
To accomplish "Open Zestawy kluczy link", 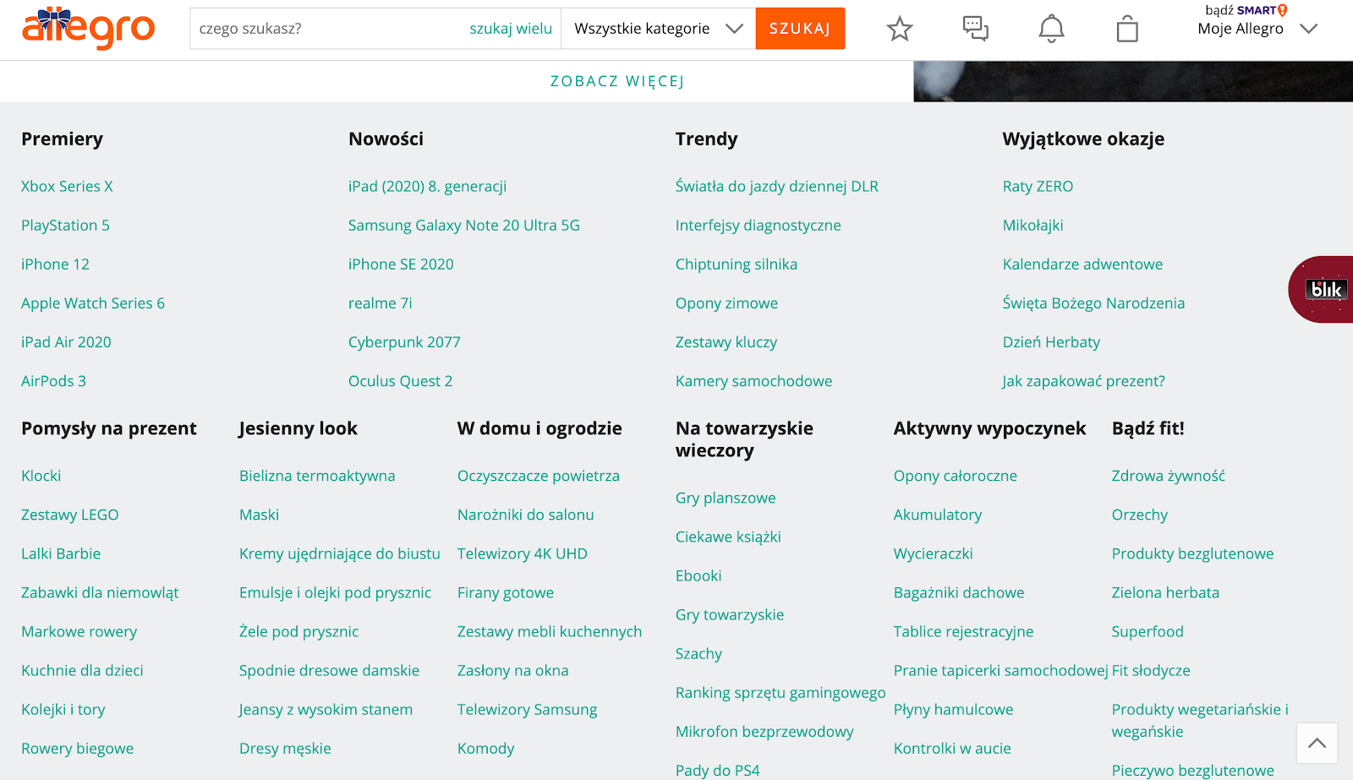I will pos(726,342).
